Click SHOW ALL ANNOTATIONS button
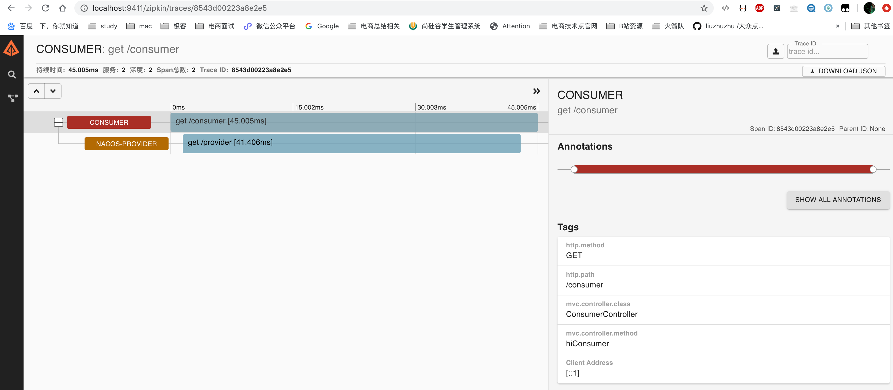Screen dimensions: 893x390 click(x=838, y=200)
